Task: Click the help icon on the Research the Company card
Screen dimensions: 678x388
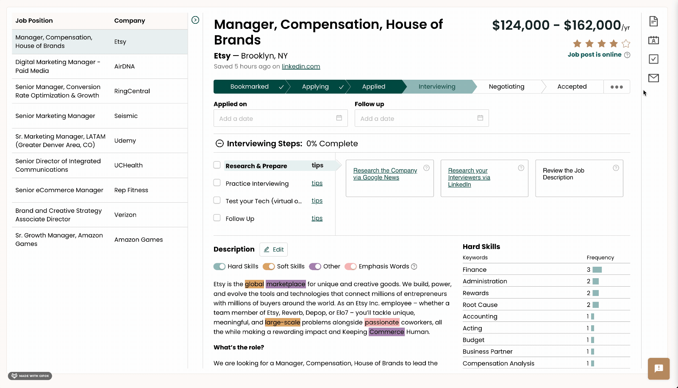Action: click(x=427, y=168)
